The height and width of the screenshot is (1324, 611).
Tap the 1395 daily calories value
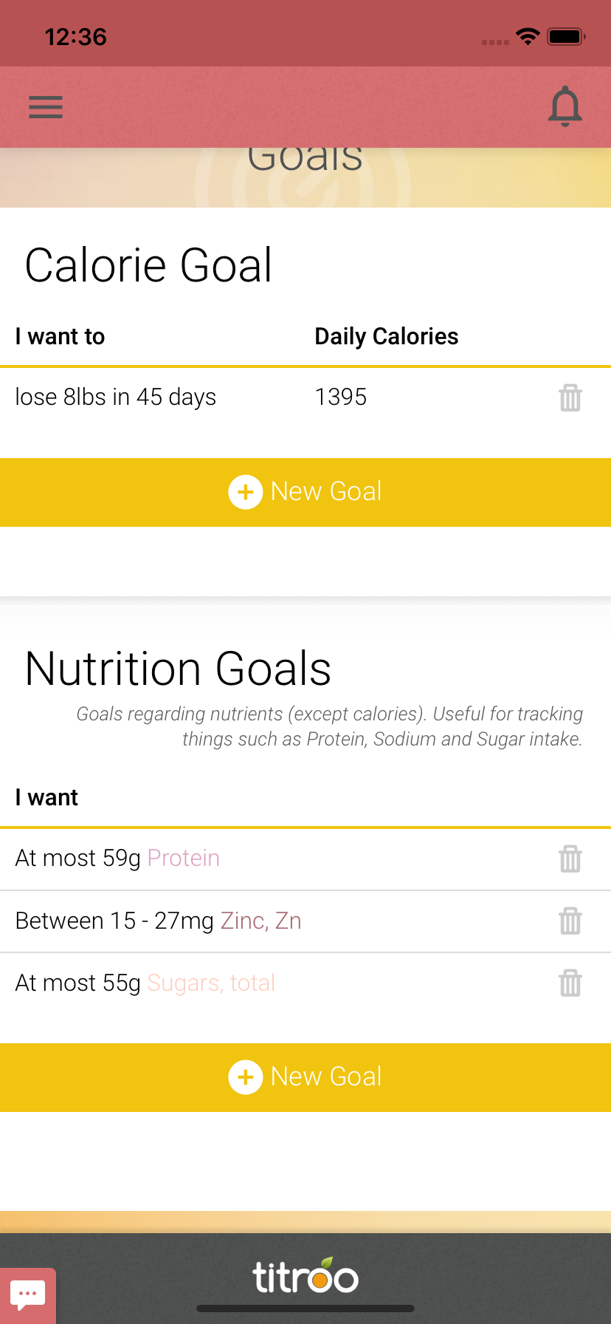click(x=341, y=397)
